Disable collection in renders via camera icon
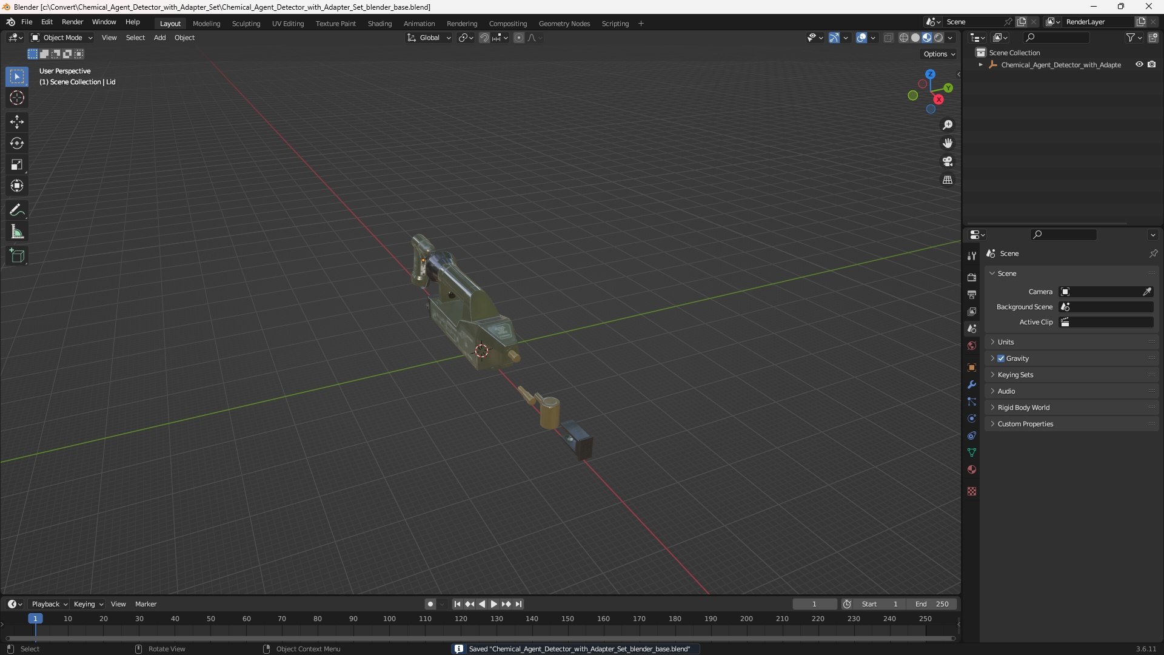The image size is (1164, 655). click(x=1151, y=64)
